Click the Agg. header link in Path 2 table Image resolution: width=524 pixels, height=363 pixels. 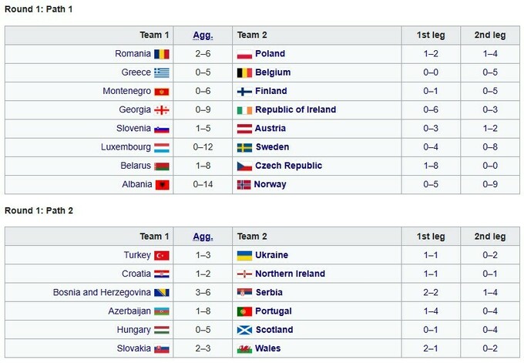[x=203, y=237]
